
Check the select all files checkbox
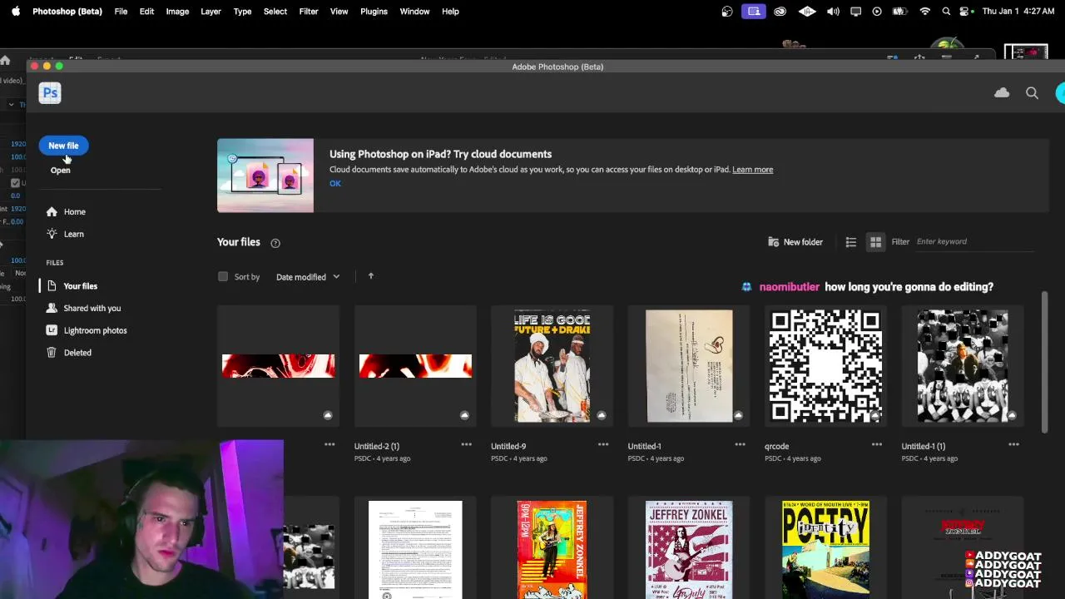pos(223,276)
